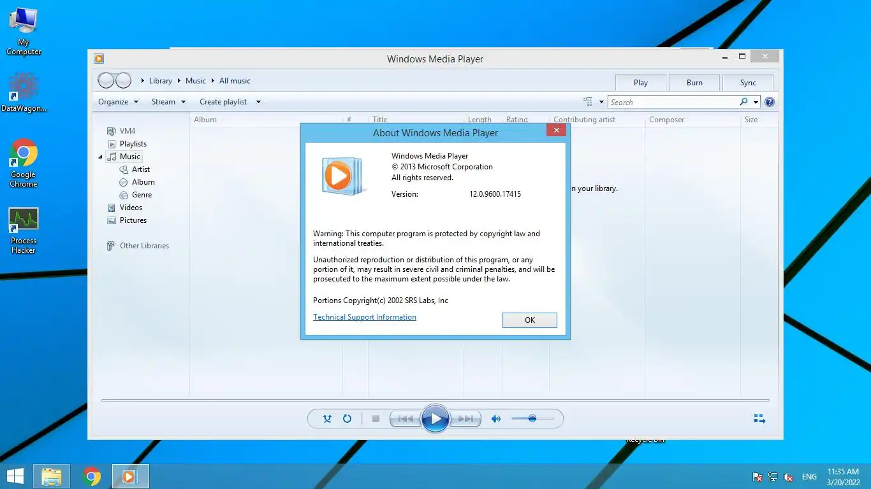Screen dimensions: 871x489
Task: Select Pictures in navigation pane
Action: click(133, 220)
